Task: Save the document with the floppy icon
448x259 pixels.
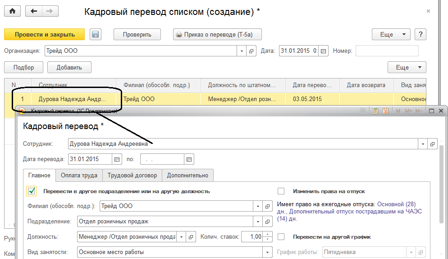Action: click(96, 34)
